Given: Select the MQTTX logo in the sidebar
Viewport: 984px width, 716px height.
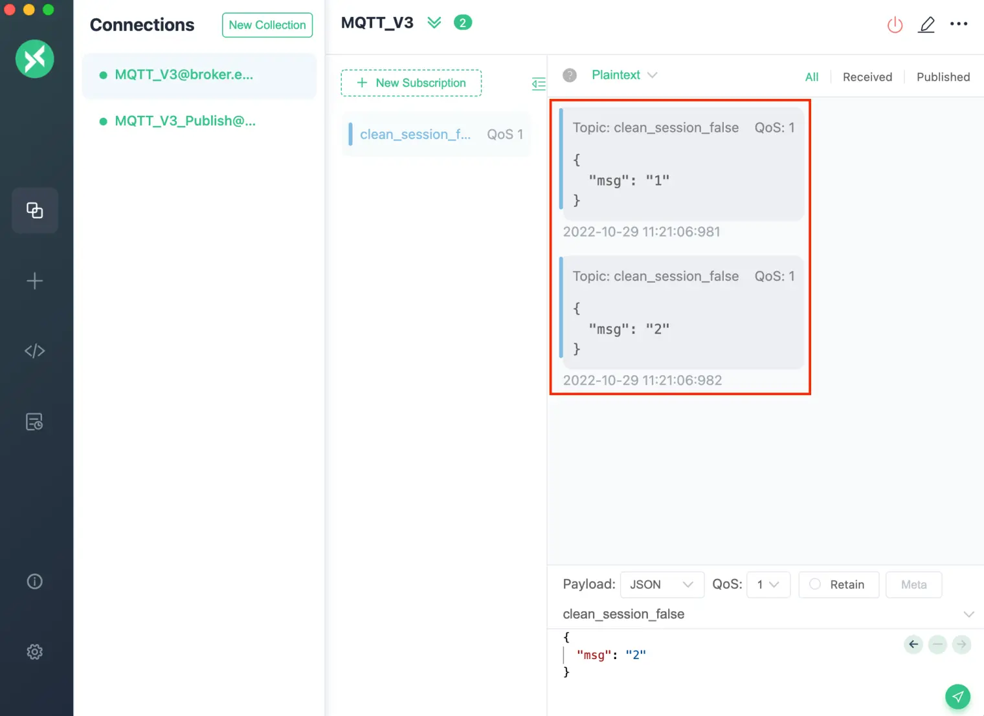Looking at the screenshot, I should pyautogui.click(x=34, y=59).
